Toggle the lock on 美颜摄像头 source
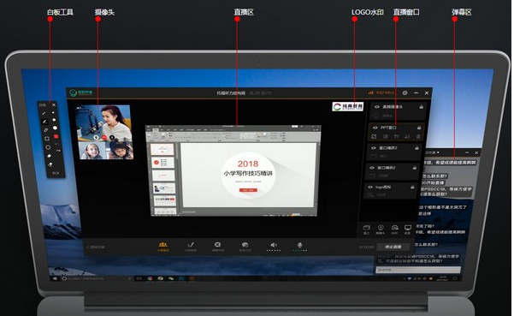Screen dimensions: 514x316 tap(422, 107)
